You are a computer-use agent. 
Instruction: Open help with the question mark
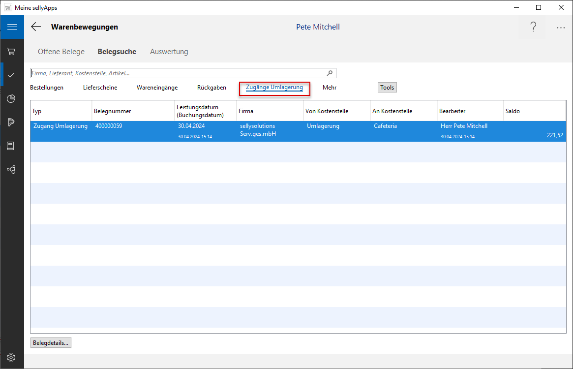coord(533,27)
